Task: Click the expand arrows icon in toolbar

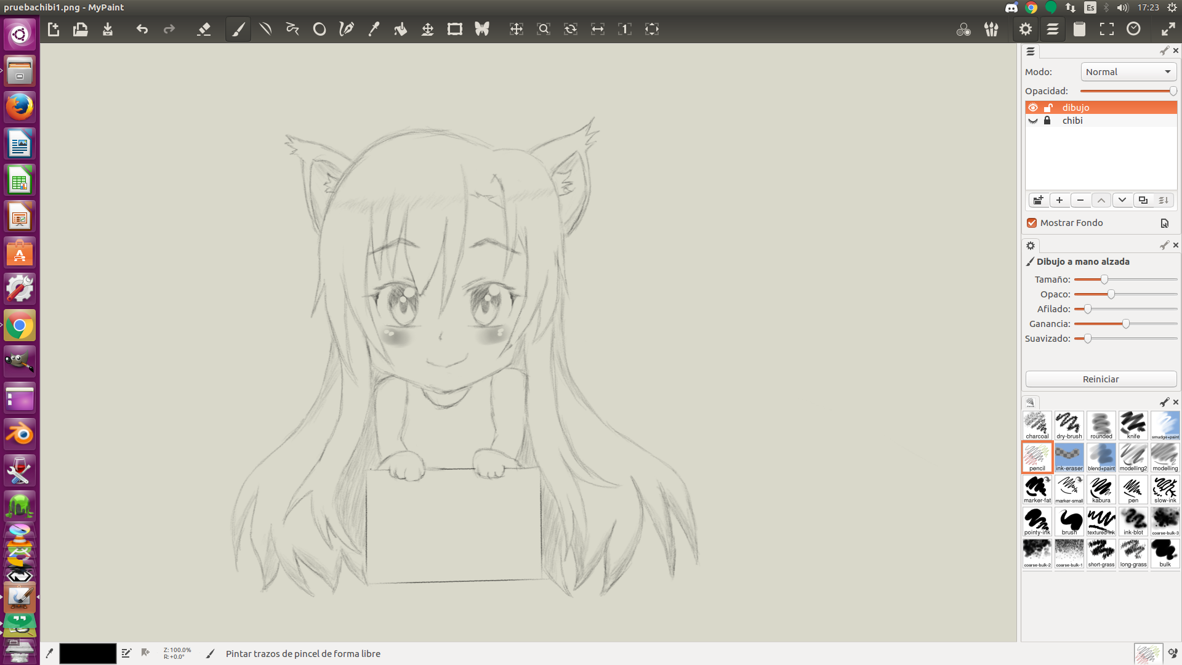Action: coord(1168,29)
